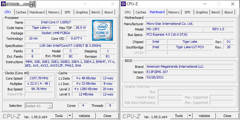This screenshot has width=240, height=120.
Task: Click the Technology value 10 nm
Action: [x=33, y=38]
